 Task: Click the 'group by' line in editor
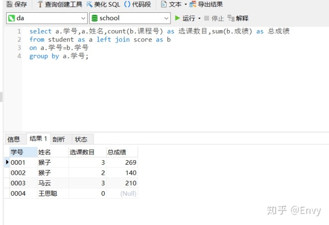click(x=59, y=56)
